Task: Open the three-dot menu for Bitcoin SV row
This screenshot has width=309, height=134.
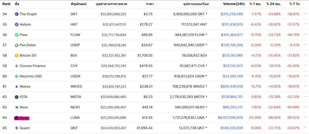Action: click(x=305, y=55)
